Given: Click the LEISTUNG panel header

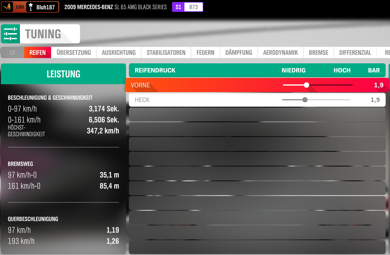Looking at the screenshot, I should 63,74.
